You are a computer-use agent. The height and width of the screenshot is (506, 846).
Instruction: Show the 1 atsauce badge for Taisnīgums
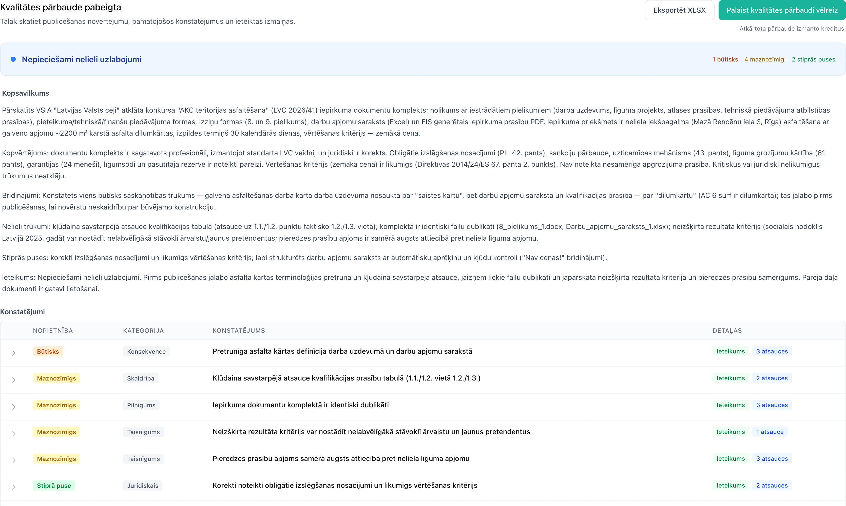770,432
